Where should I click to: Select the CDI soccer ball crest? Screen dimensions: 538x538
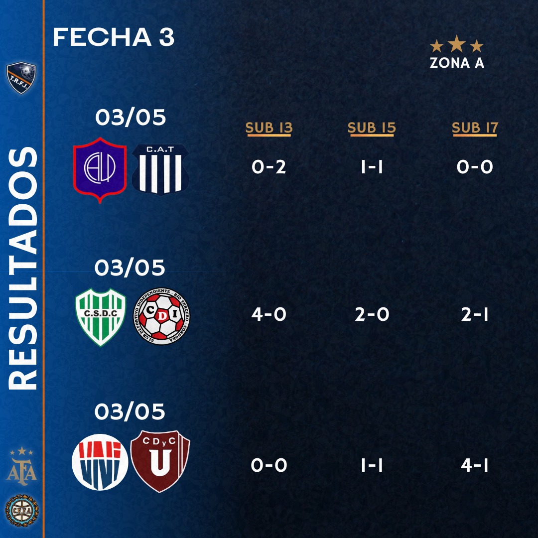(163, 317)
